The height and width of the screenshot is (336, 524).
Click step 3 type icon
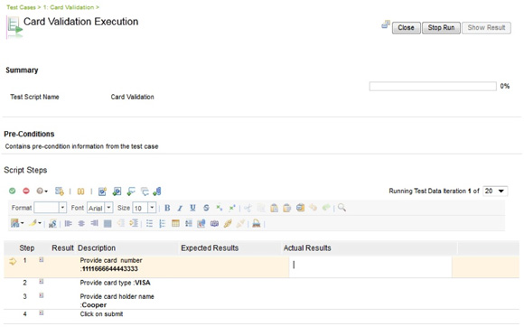coord(41,295)
